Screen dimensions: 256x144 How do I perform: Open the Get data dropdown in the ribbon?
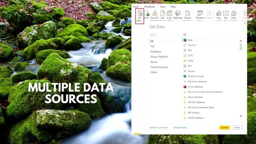pos(140,16)
